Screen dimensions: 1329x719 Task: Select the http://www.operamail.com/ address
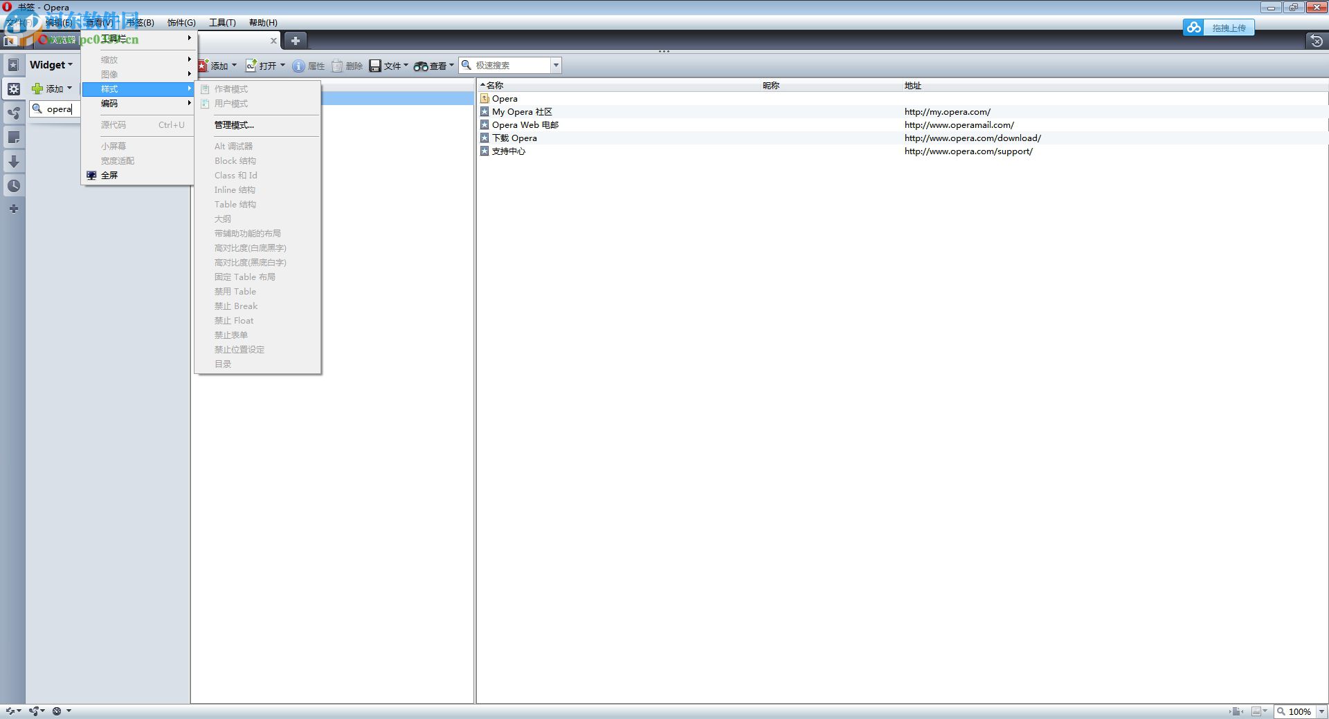tap(959, 125)
